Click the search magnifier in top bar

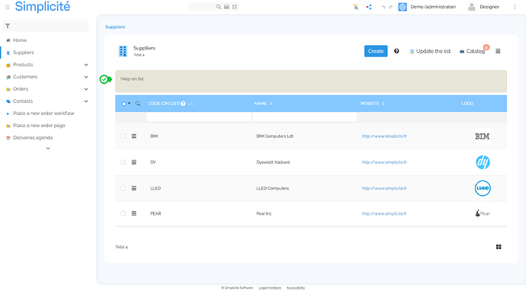pos(218,7)
